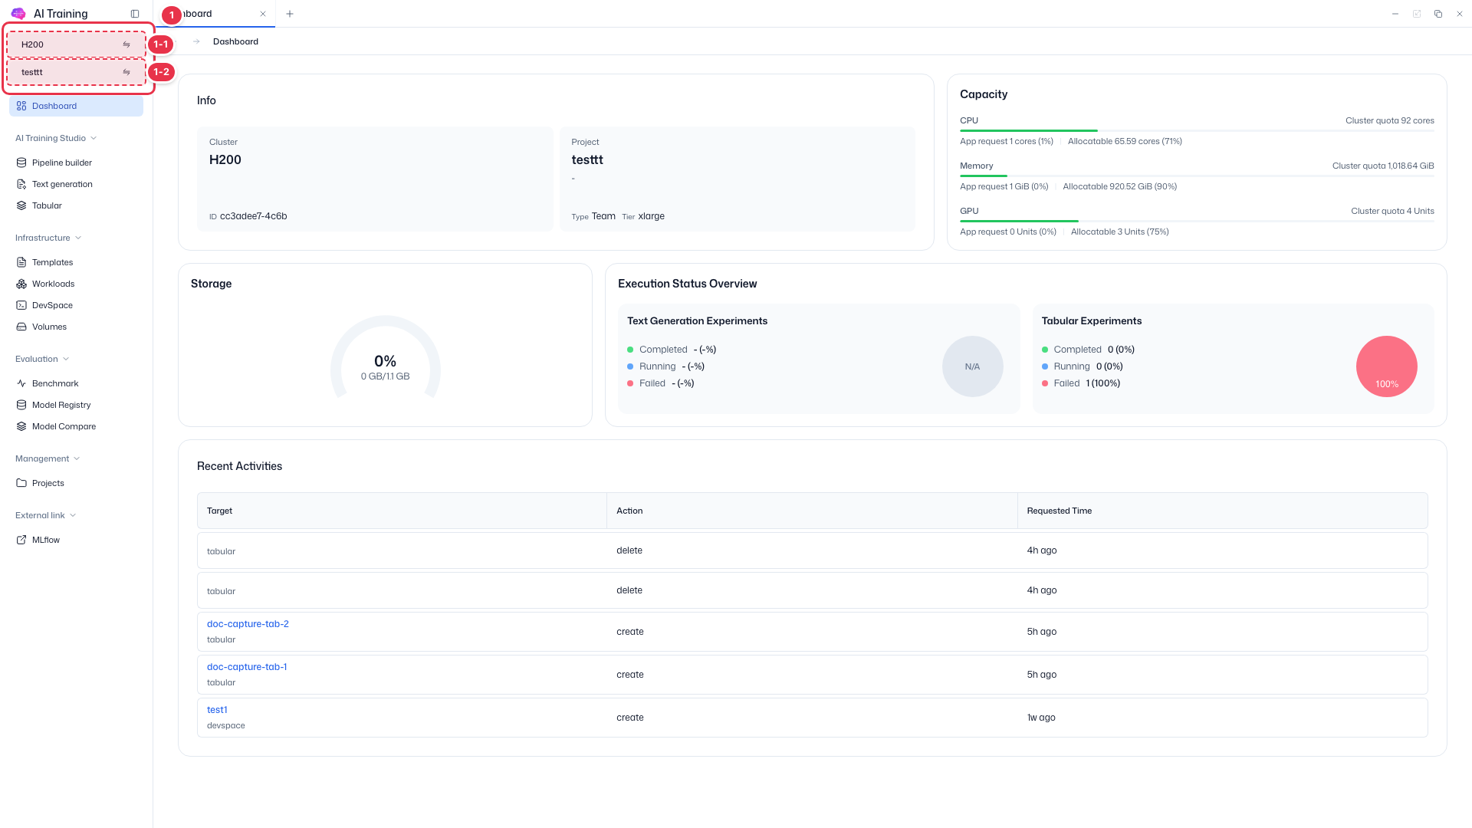
Task: Click Dashboard in the breadcrumb
Action: (x=235, y=41)
